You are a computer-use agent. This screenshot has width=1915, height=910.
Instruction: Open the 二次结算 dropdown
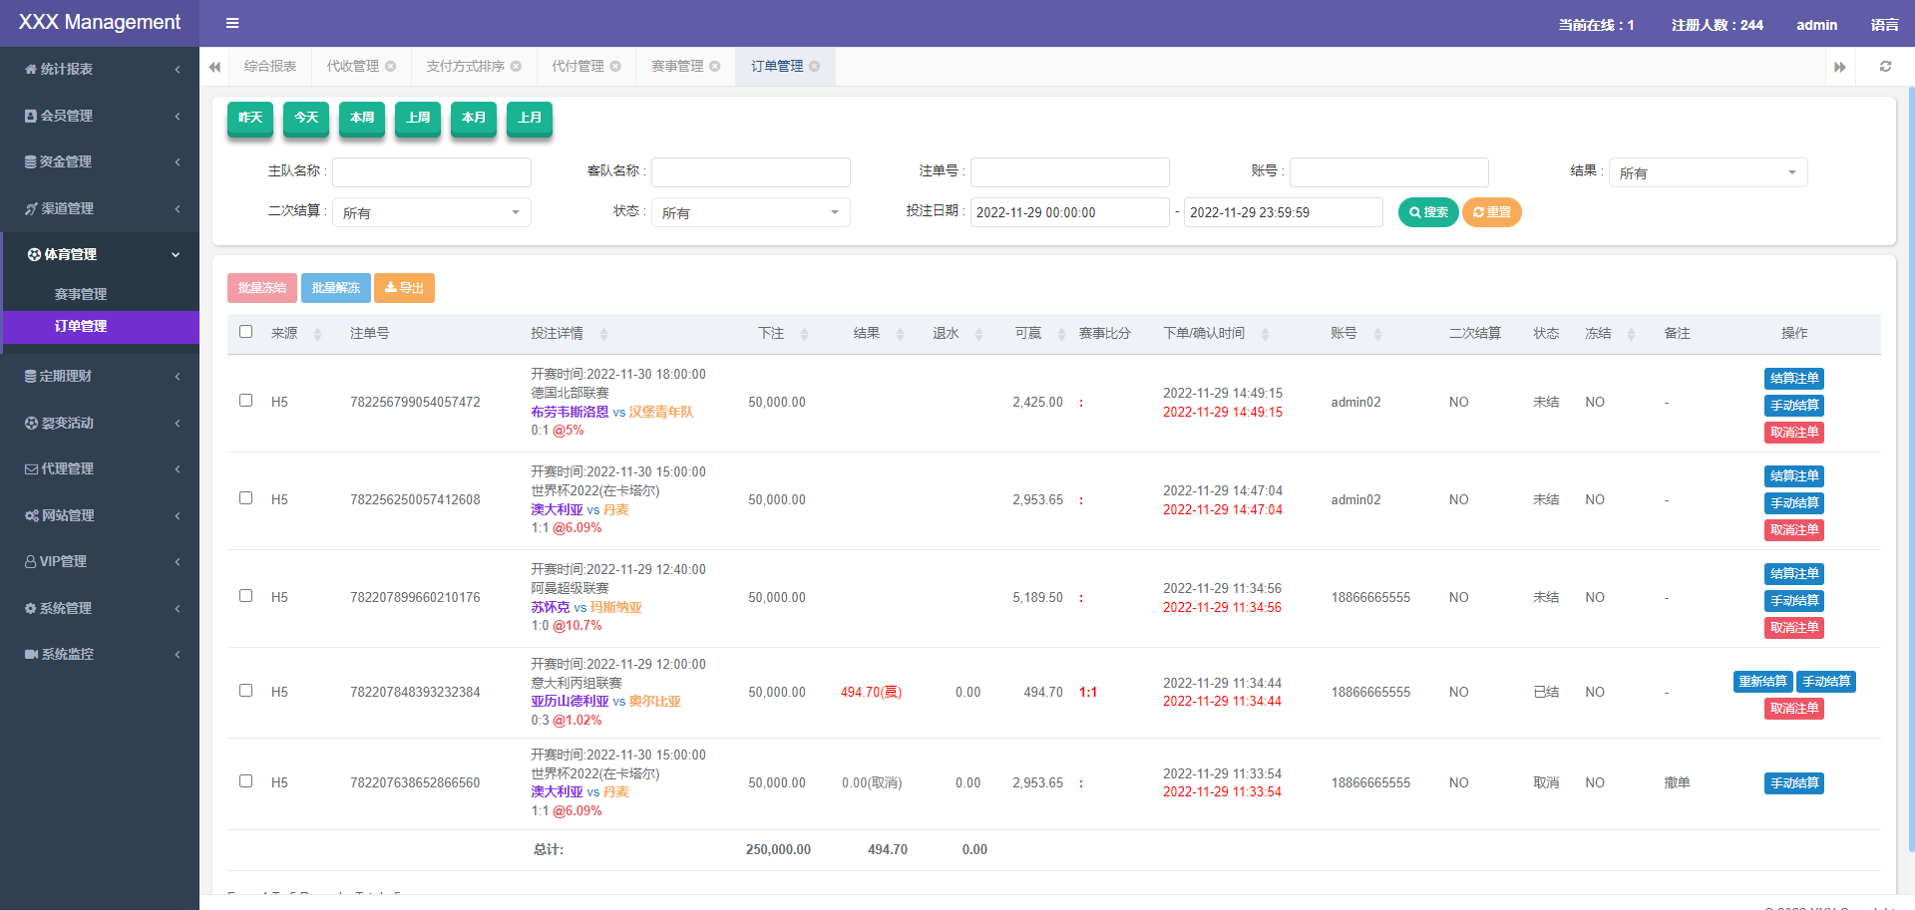coord(431,213)
